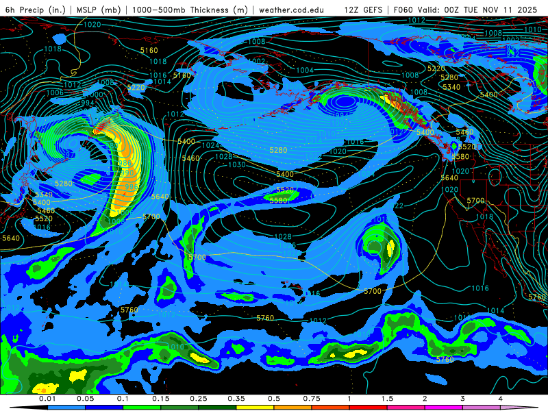Click the medium green 0.15 legend swatch

click(x=179, y=408)
